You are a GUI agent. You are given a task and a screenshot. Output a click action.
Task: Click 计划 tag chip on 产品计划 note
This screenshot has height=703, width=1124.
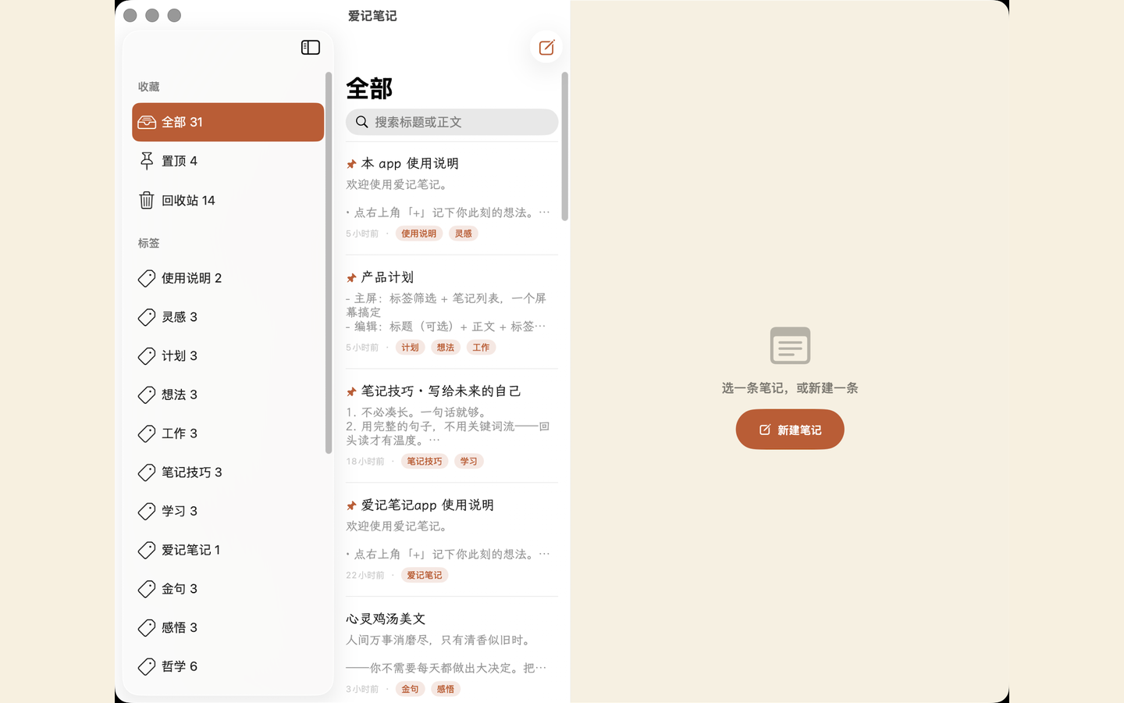[411, 348]
